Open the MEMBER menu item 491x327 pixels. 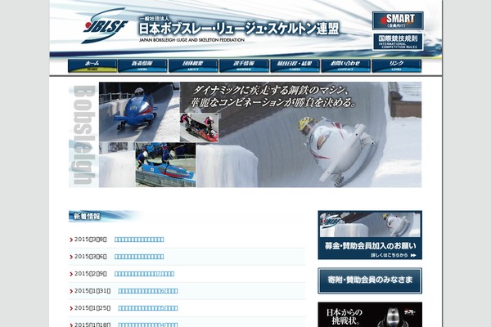tap(244, 65)
